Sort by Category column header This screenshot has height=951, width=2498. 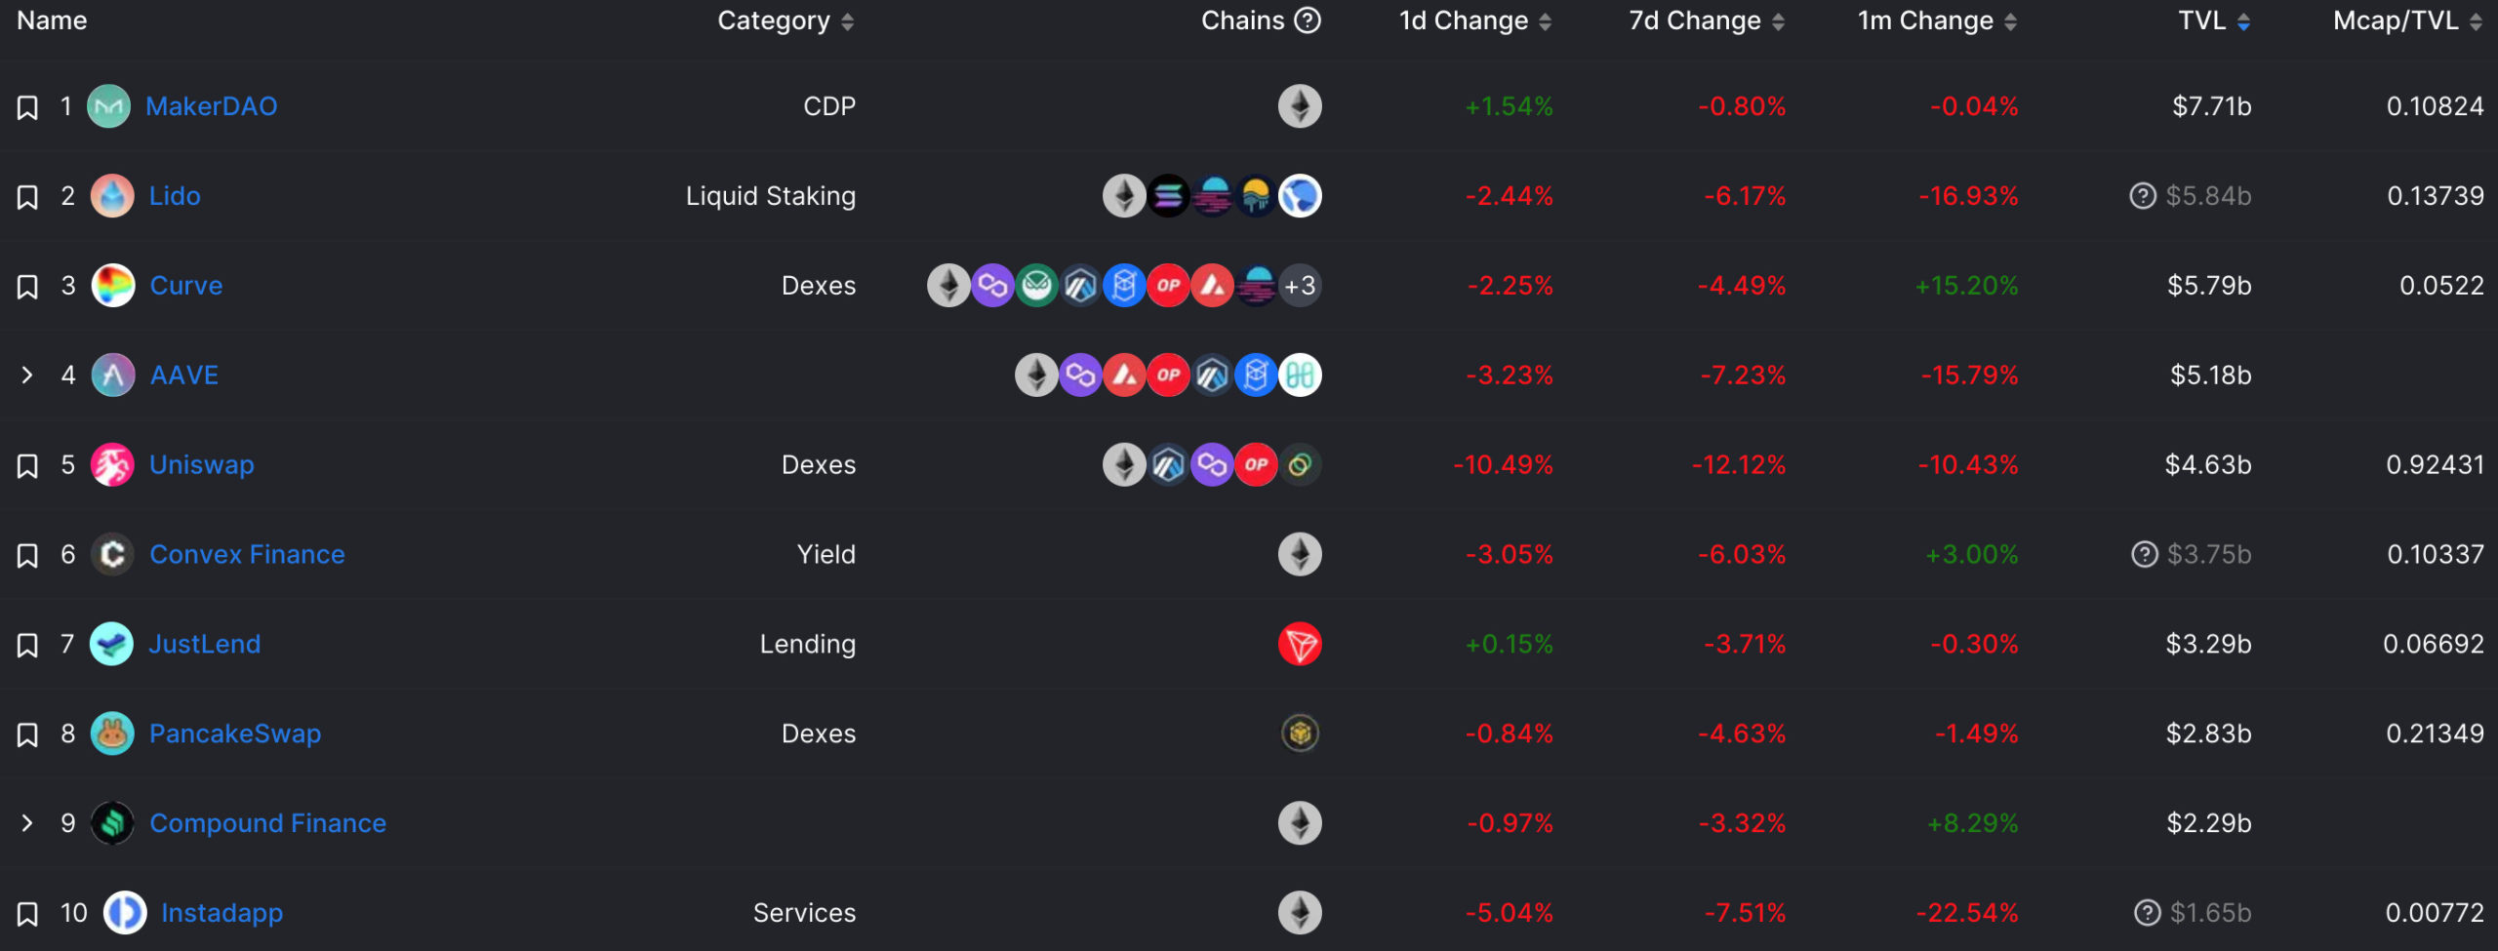pos(786,20)
